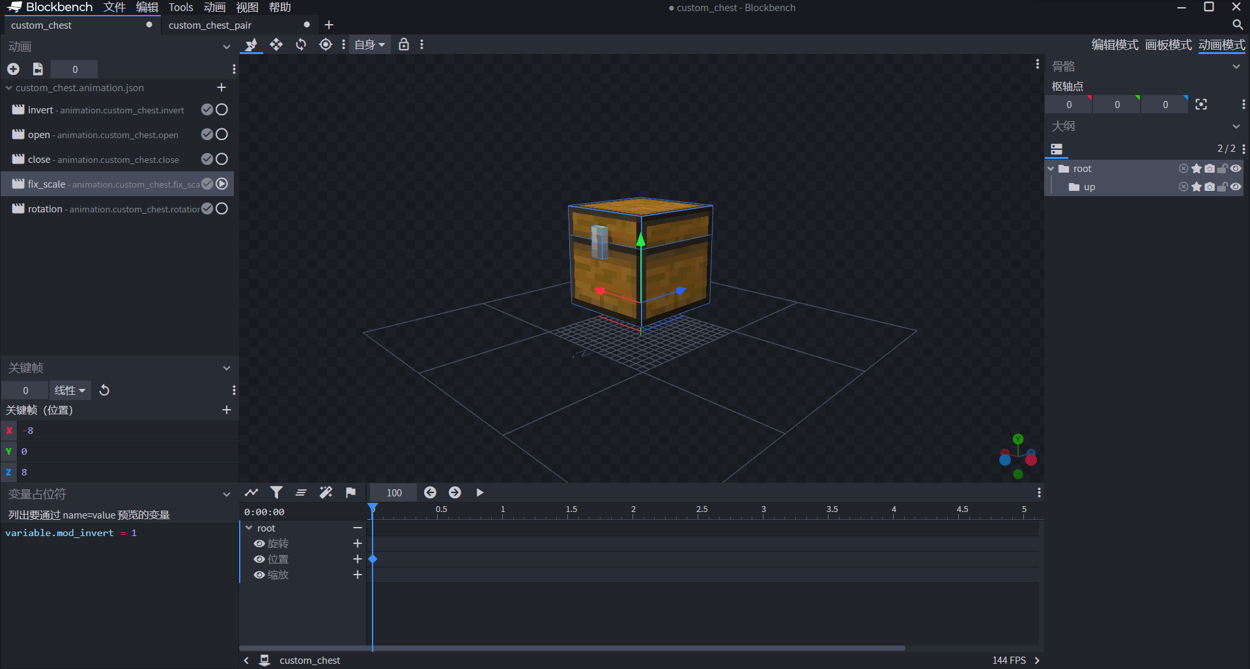Open the transform space dropdown

coord(370,44)
